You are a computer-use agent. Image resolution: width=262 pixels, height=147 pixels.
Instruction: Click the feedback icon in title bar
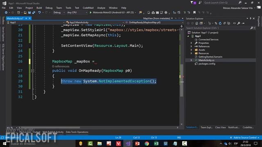(200, 3)
